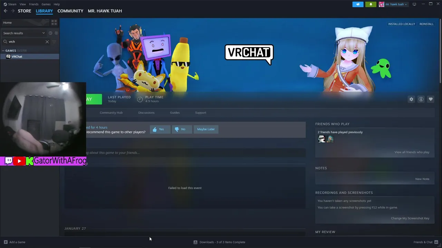Clear the vrch search text
Image resolution: width=442 pixels, height=248 pixels.
point(47,42)
